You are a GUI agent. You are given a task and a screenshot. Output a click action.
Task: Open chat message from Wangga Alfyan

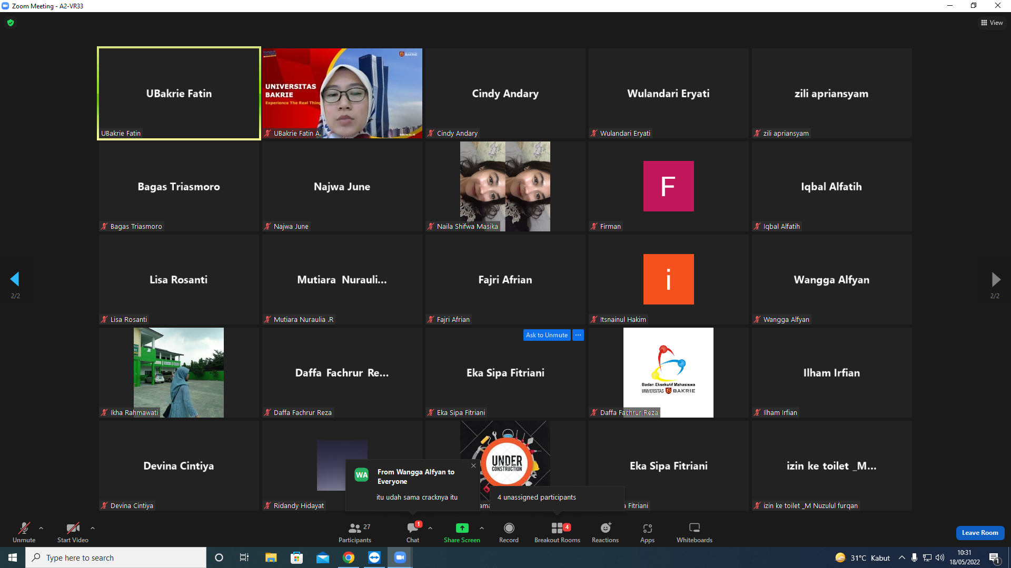pyautogui.click(x=412, y=485)
